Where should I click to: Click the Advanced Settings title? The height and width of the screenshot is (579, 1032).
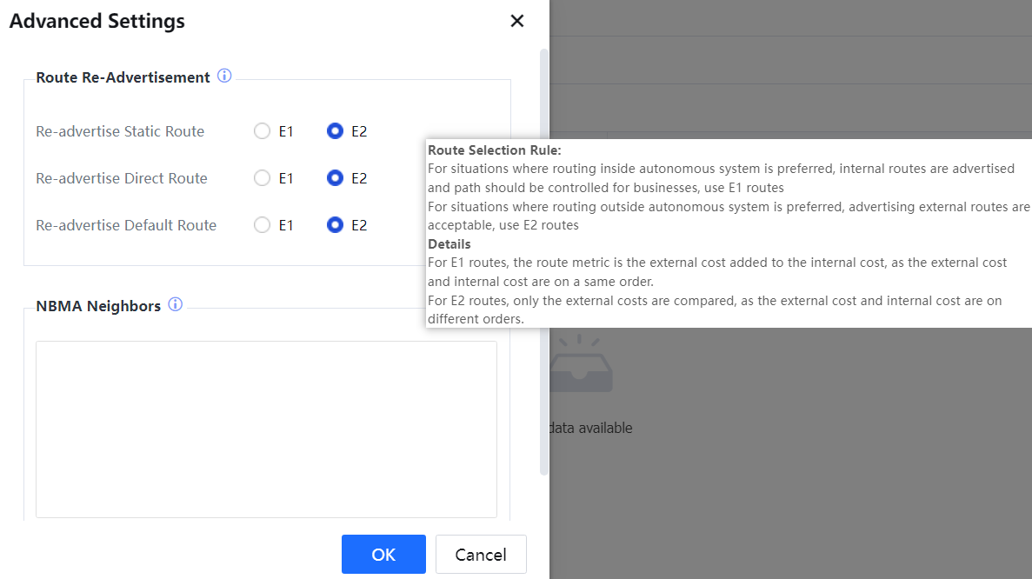tap(97, 21)
